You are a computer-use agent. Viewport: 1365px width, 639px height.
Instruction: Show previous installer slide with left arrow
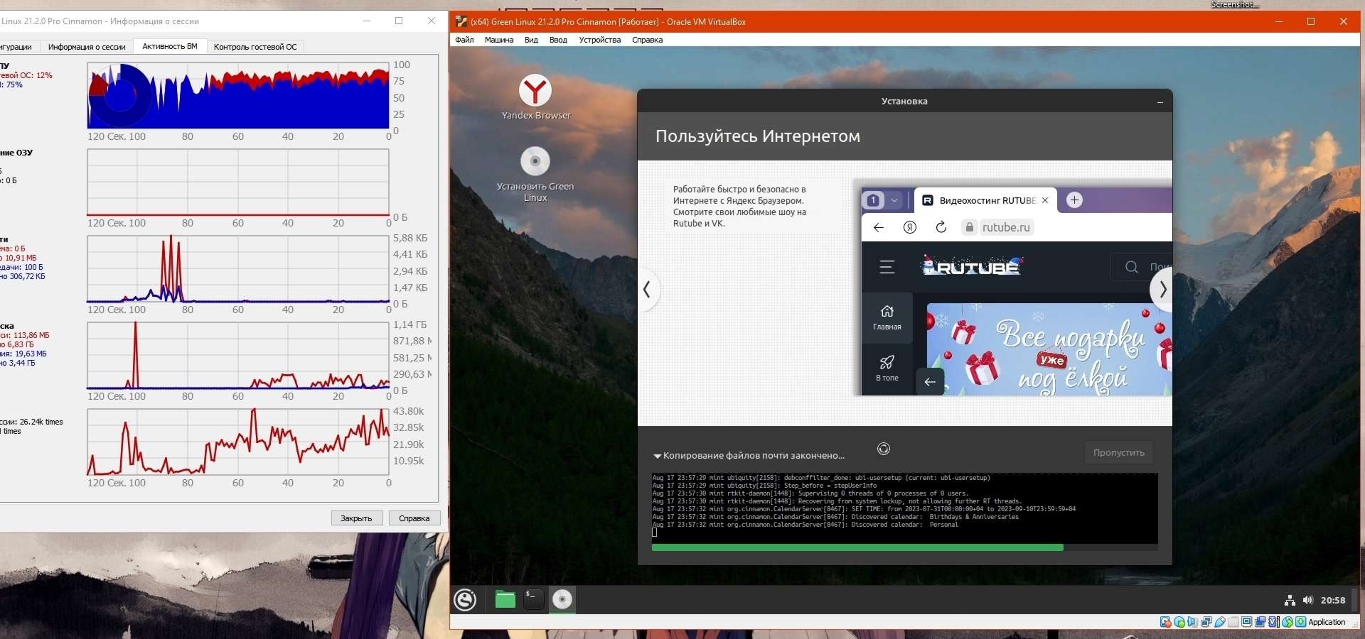pos(647,290)
